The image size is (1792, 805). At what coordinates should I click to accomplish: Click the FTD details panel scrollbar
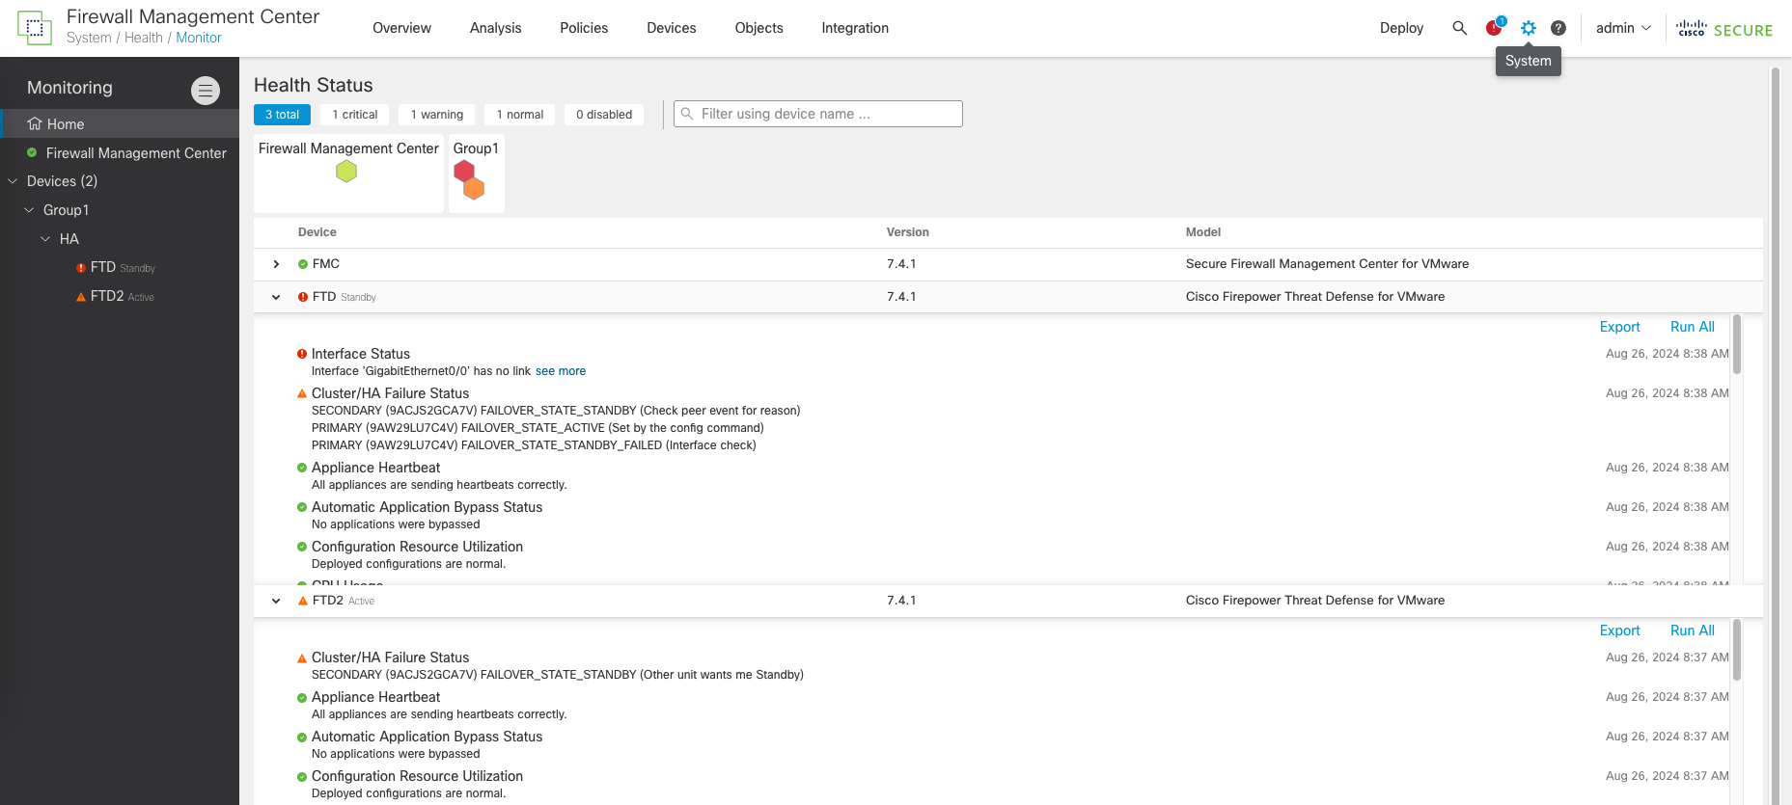(x=1737, y=345)
